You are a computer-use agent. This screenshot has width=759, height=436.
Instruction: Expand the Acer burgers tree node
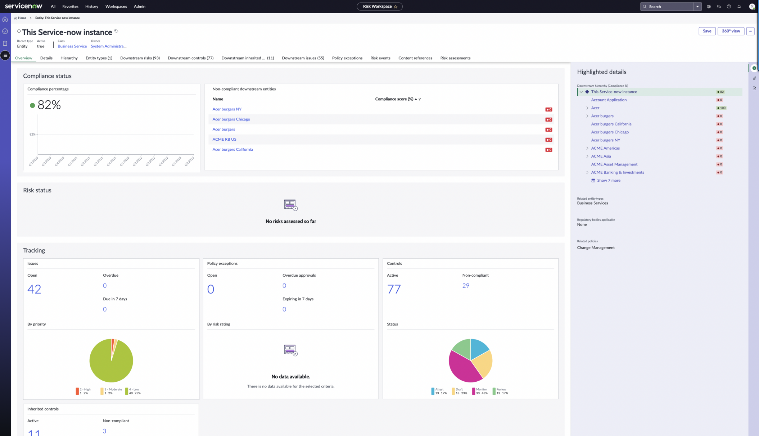pos(587,116)
